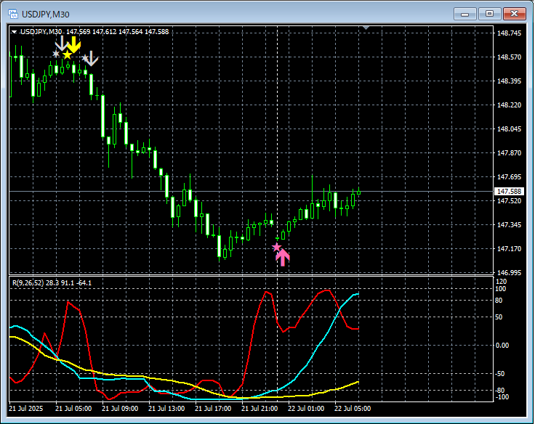Click the indicator scale value 0.00

[502, 346]
